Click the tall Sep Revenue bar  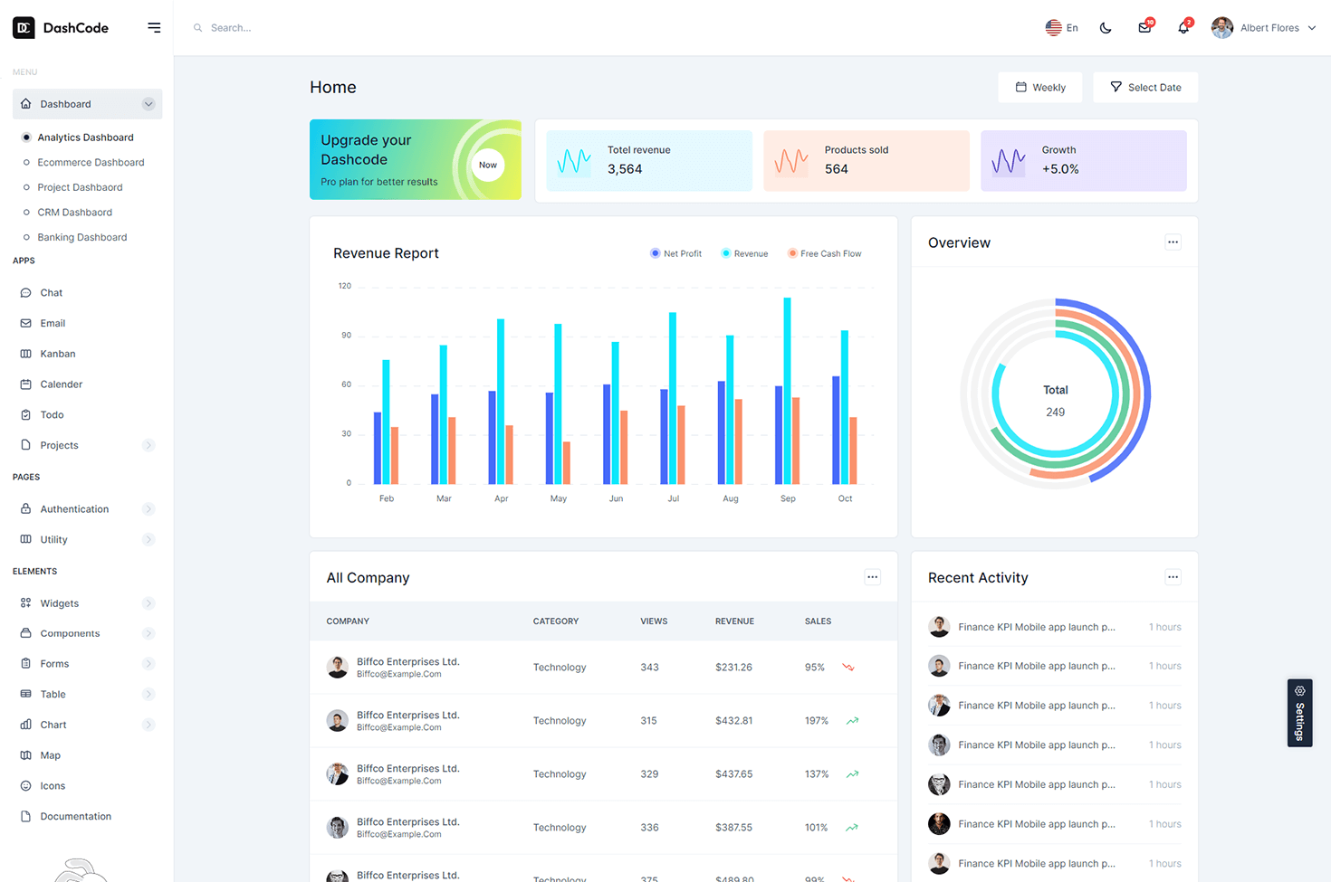click(x=788, y=391)
